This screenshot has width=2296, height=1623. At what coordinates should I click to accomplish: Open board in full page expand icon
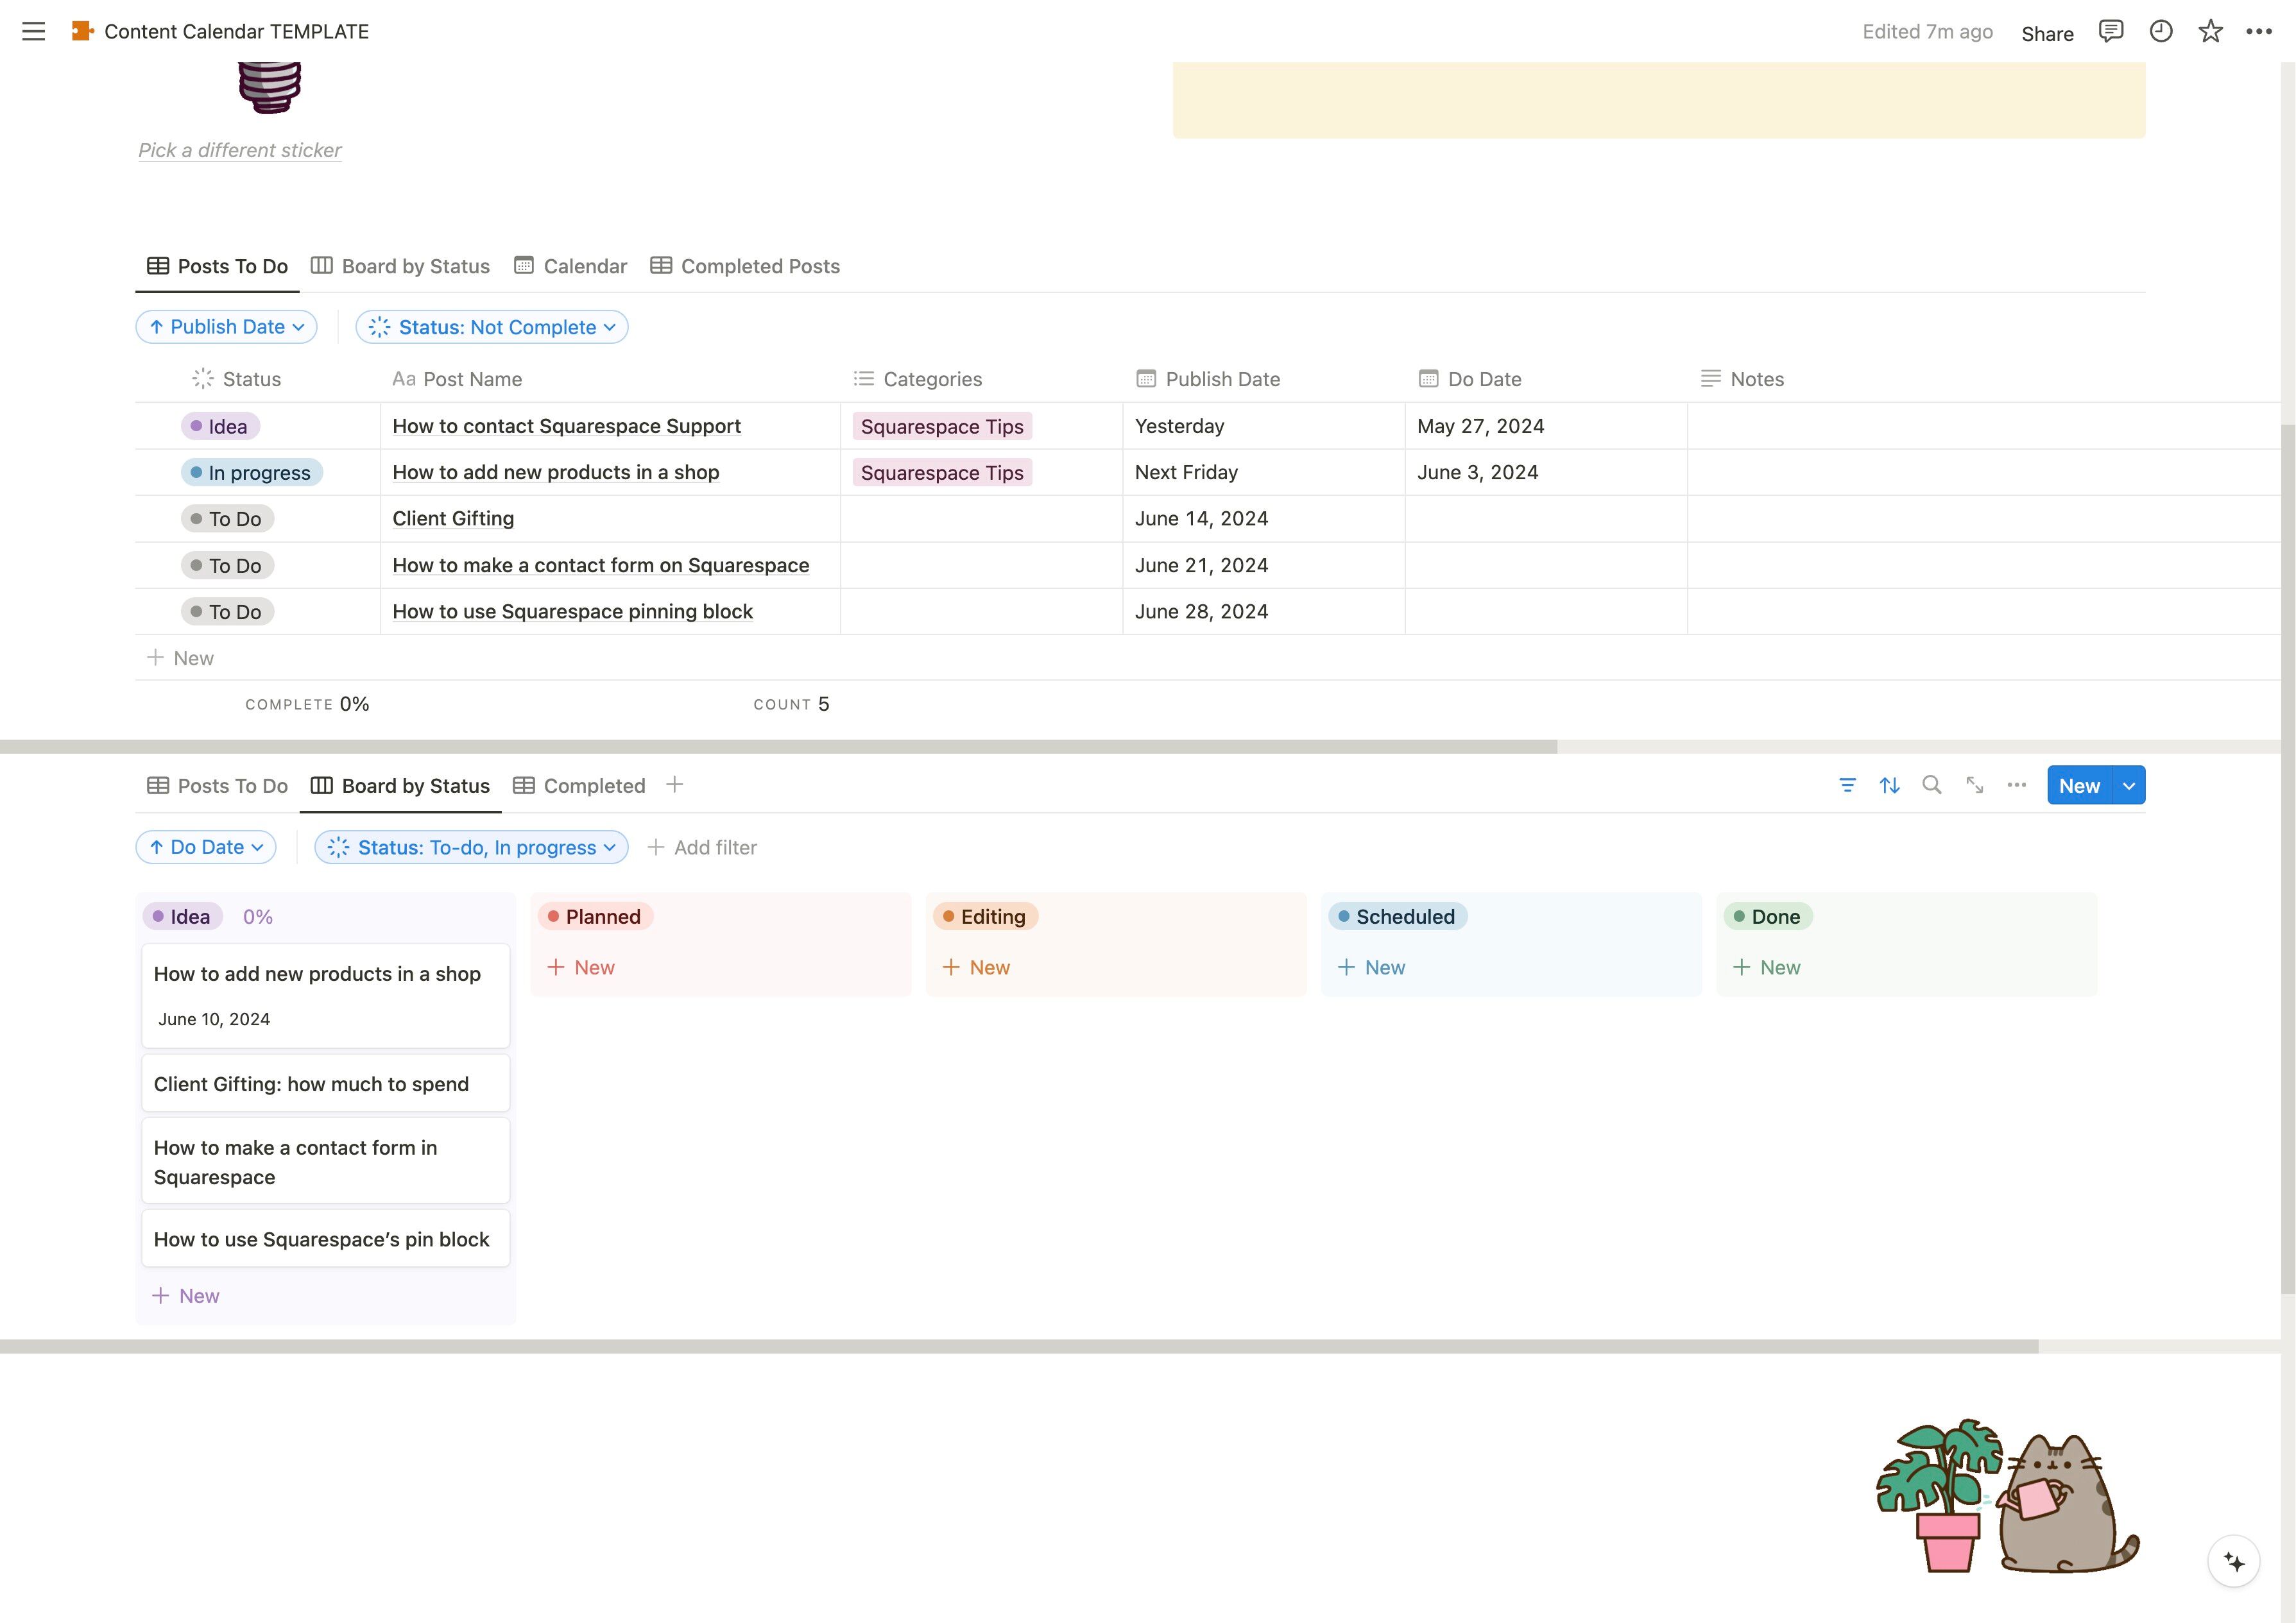click(x=1974, y=785)
